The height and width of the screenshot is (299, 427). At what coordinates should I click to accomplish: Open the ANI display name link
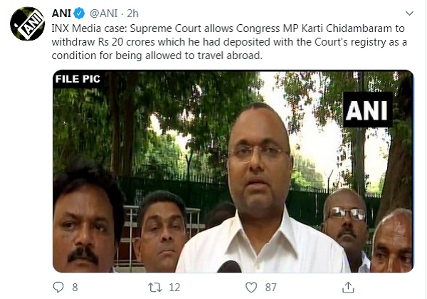pyautogui.click(x=61, y=14)
